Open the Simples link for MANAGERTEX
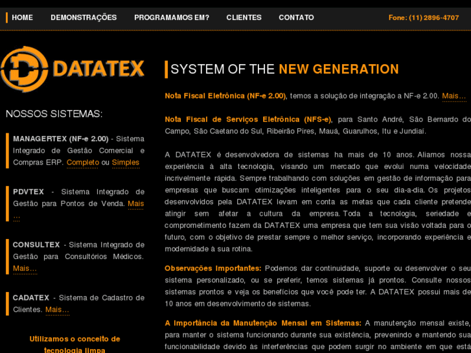This screenshot has width=471, height=353. [126, 163]
